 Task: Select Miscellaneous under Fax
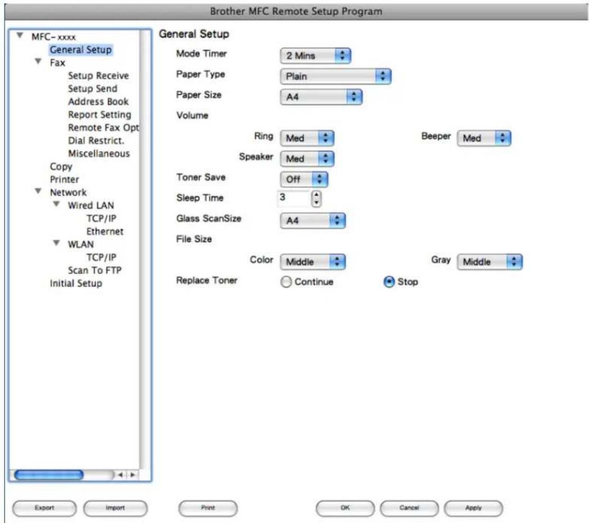(99, 154)
